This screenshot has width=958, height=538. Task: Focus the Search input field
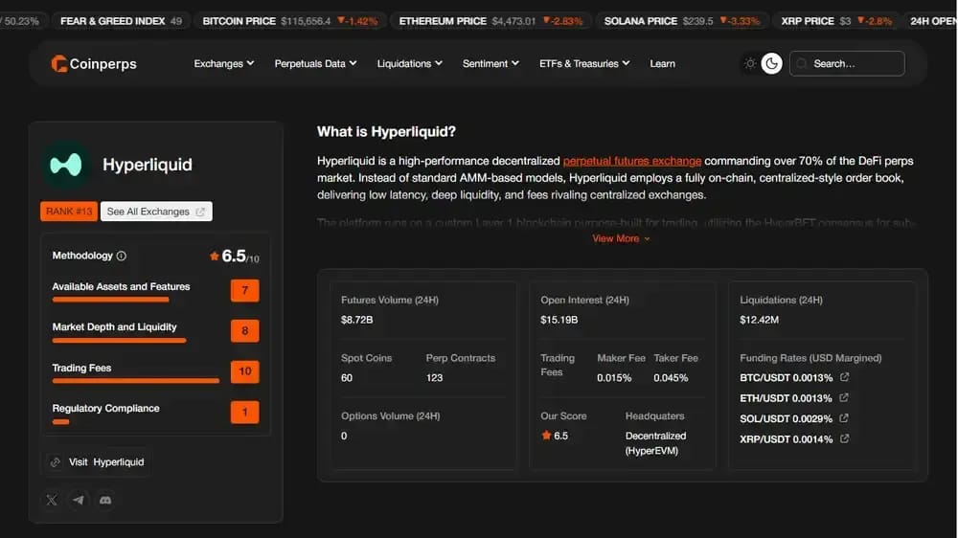847,63
